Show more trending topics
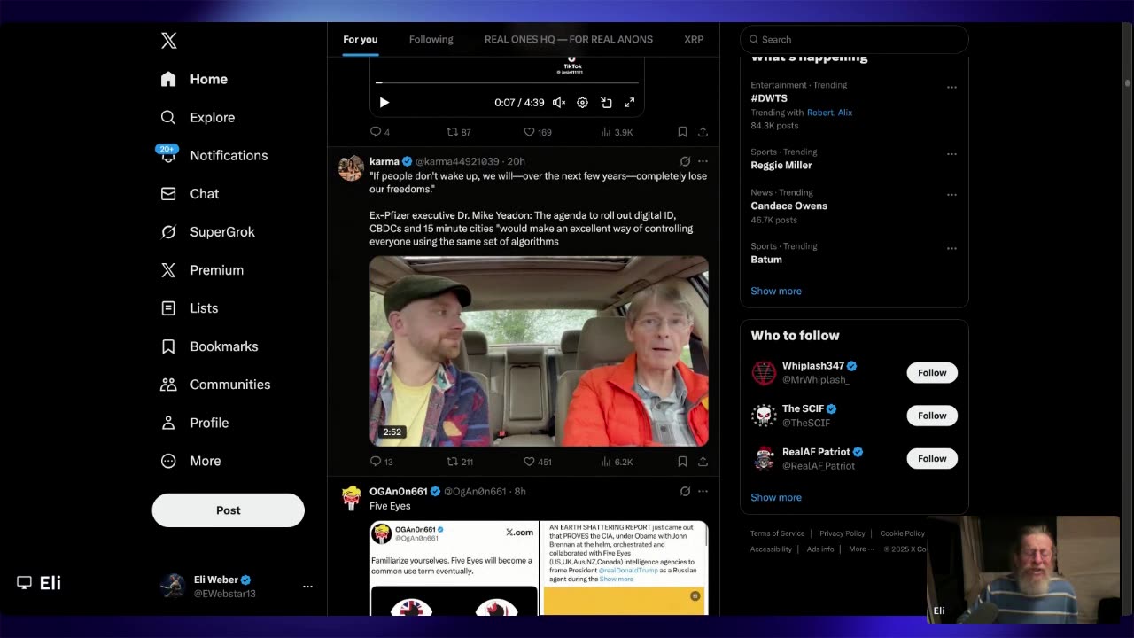The height and width of the screenshot is (638, 1134). pyautogui.click(x=776, y=291)
